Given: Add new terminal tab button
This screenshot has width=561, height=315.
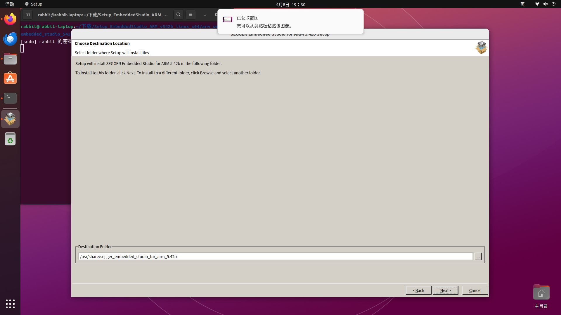Looking at the screenshot, I should pos(27,15).
